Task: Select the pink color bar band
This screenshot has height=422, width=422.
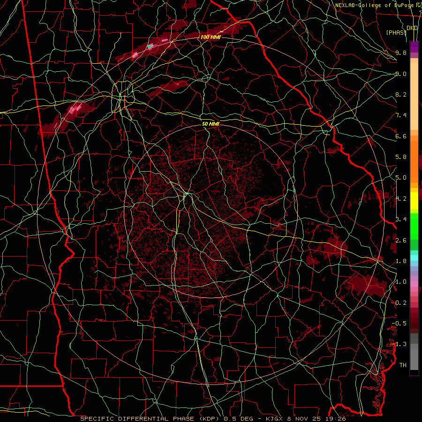Action: pos(414,284)
